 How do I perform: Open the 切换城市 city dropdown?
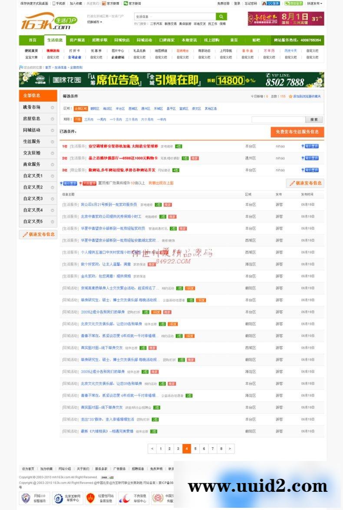click(x=95, y=22)
